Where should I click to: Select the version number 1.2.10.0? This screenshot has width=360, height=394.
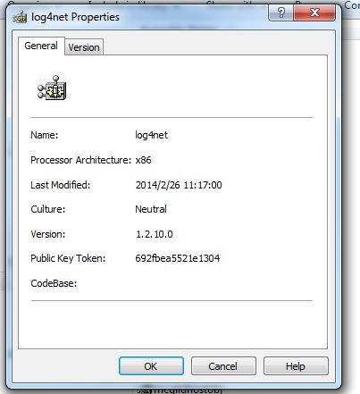[x=155, y=234]
